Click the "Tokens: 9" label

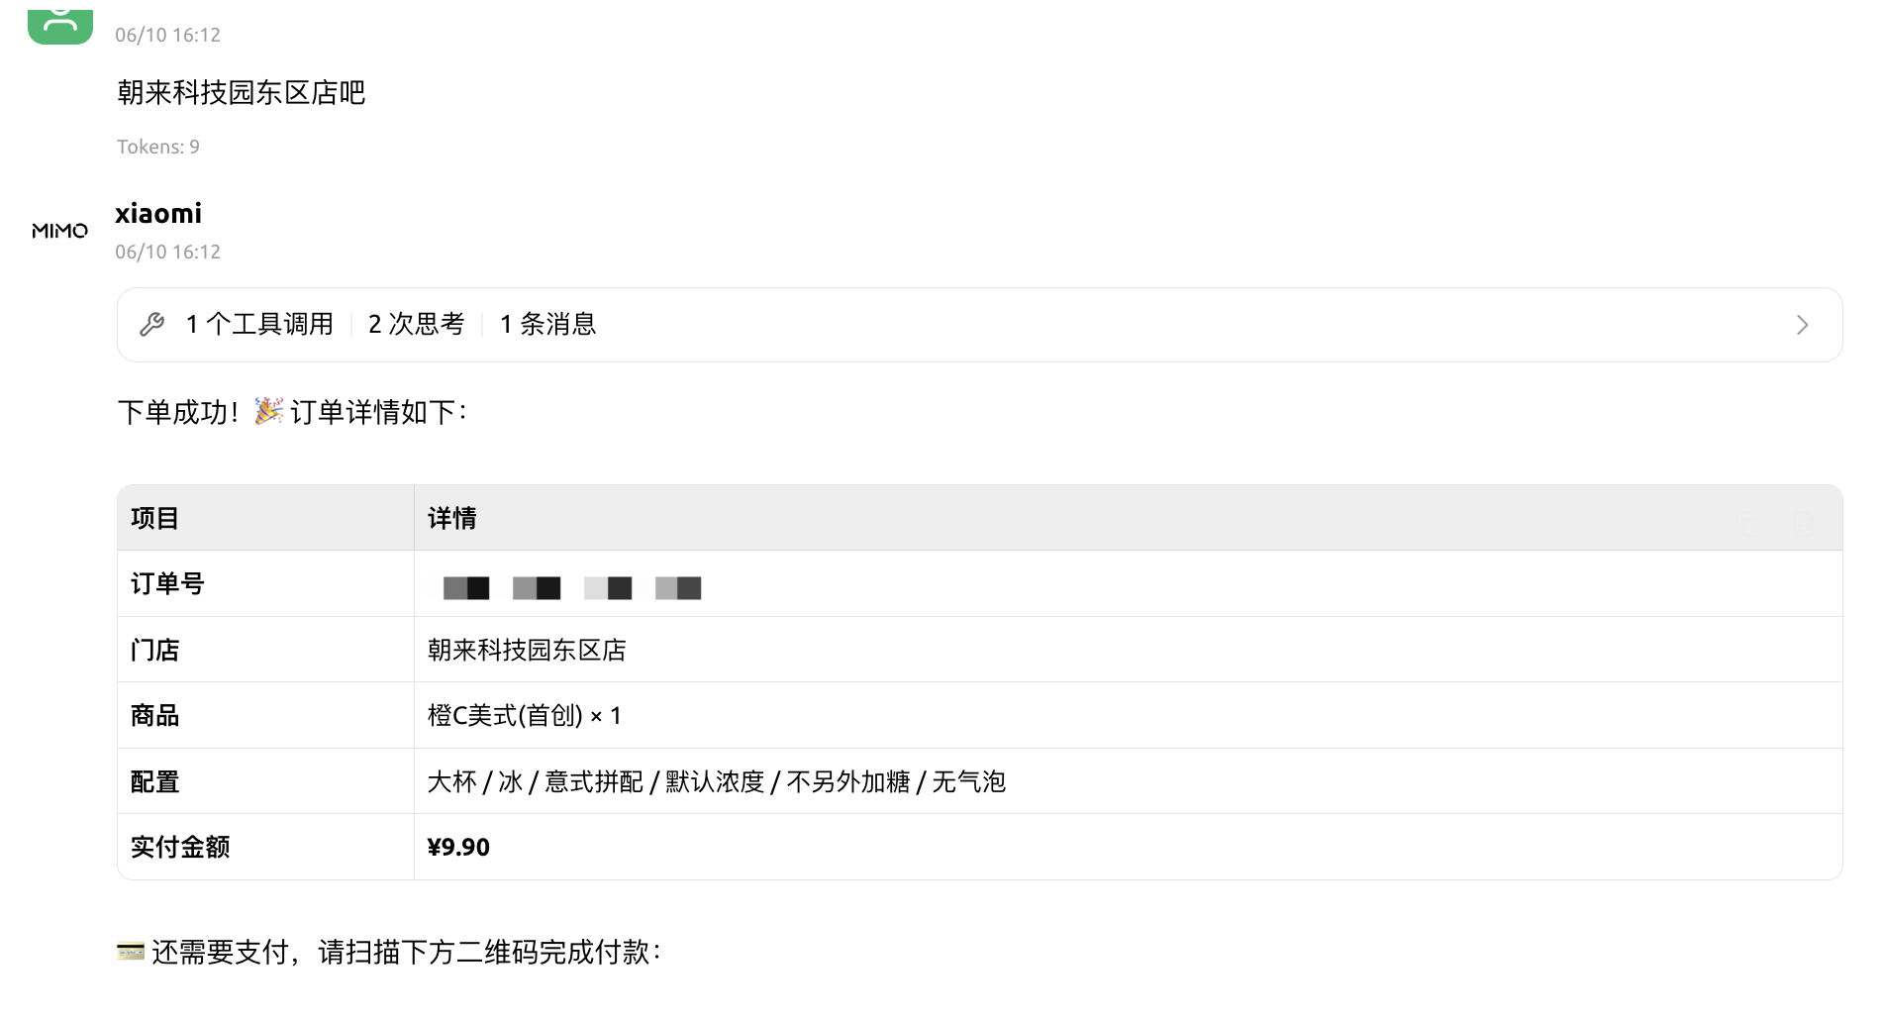point(158,147)
